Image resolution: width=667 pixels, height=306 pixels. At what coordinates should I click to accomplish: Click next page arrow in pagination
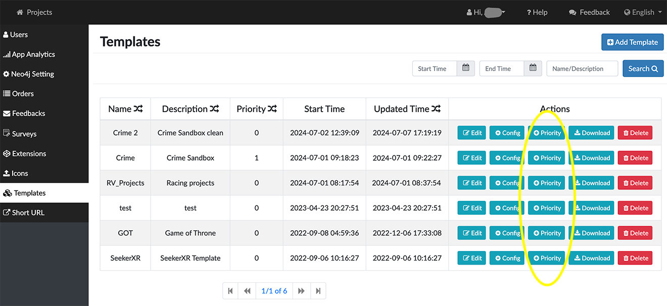coord(301,291)
